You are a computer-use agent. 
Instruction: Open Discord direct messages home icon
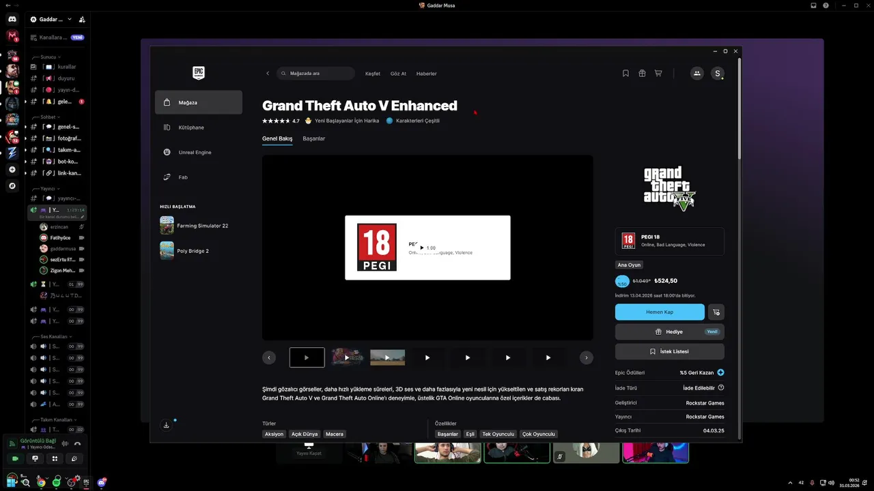coord(12,19)
